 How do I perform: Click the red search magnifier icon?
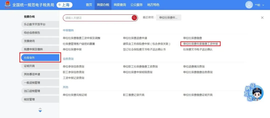[134, 18]
